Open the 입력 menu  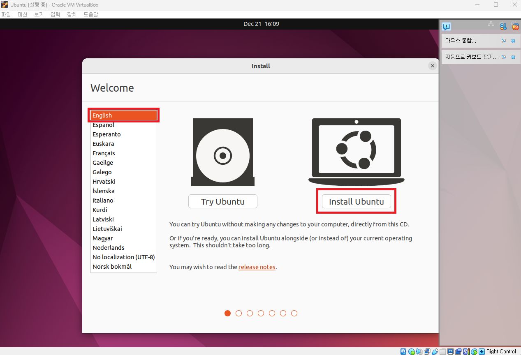(55, 14)
